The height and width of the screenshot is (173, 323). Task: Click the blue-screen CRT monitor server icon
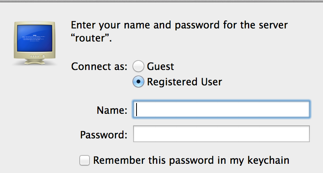coord(34,42)
